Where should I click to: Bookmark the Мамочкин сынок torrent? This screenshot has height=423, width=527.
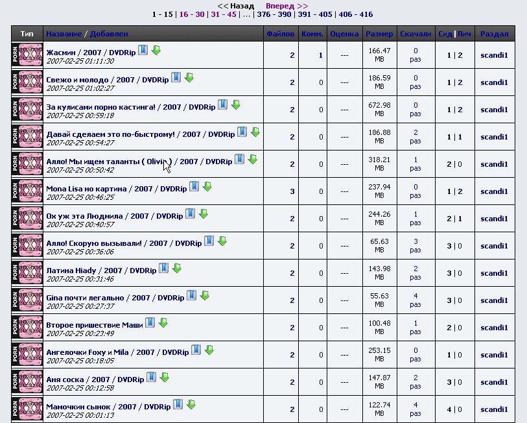tap(178, 404)
